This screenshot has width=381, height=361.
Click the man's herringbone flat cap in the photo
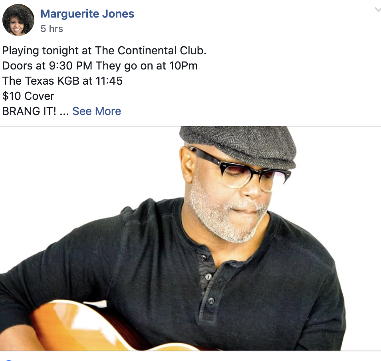click(x=238, y=146)
